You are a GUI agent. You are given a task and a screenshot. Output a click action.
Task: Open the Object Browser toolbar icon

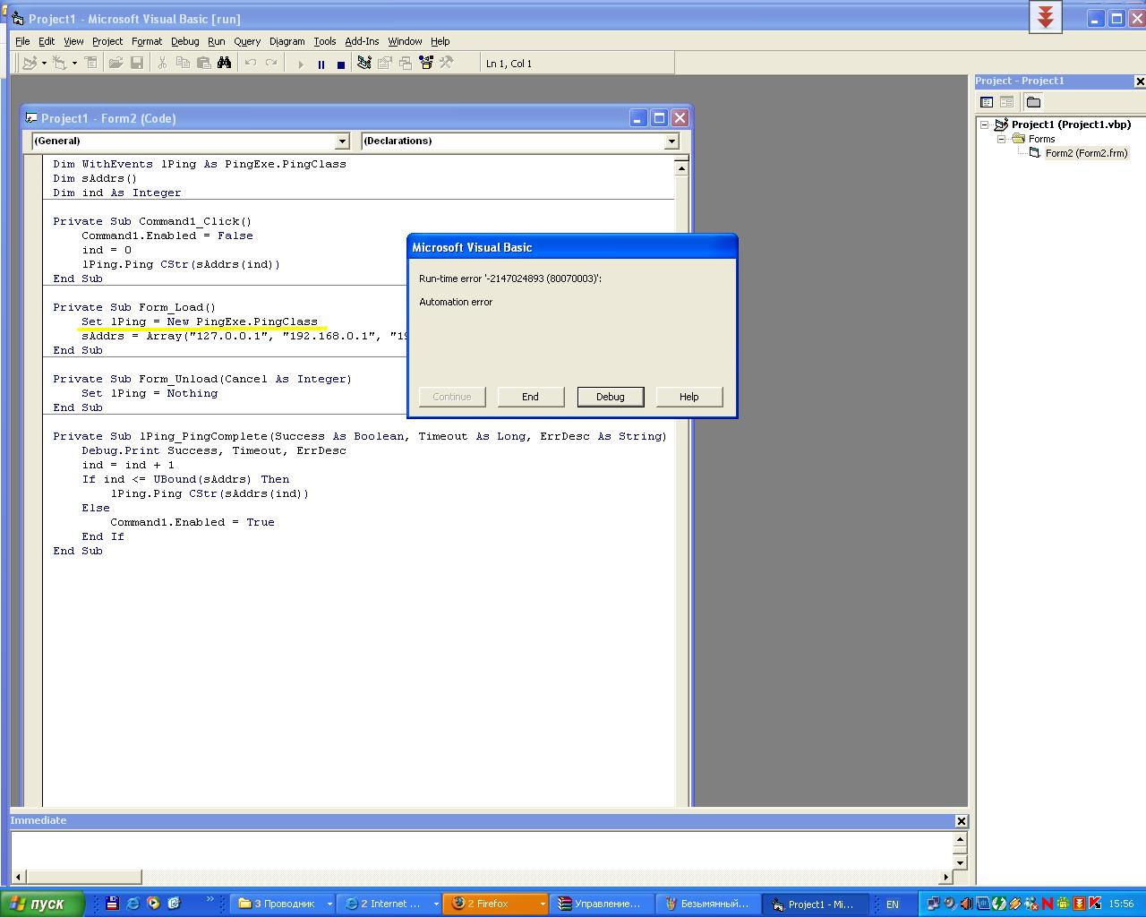(426, 63)
